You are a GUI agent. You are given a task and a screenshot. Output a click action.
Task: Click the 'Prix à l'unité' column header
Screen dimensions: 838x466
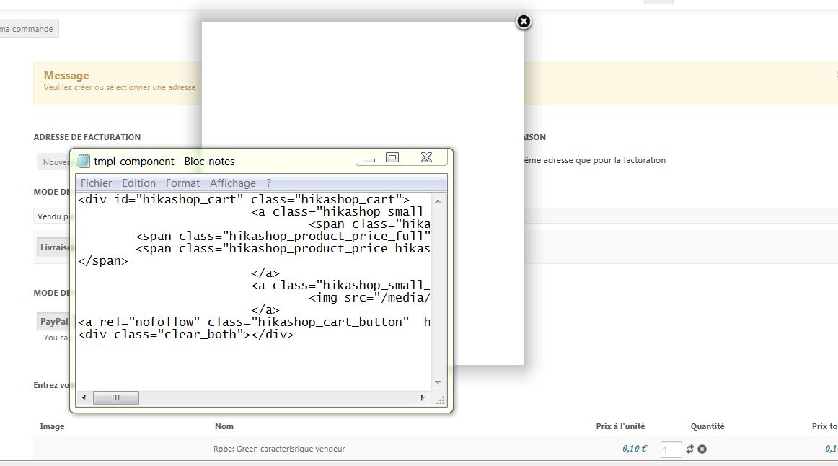620,426
